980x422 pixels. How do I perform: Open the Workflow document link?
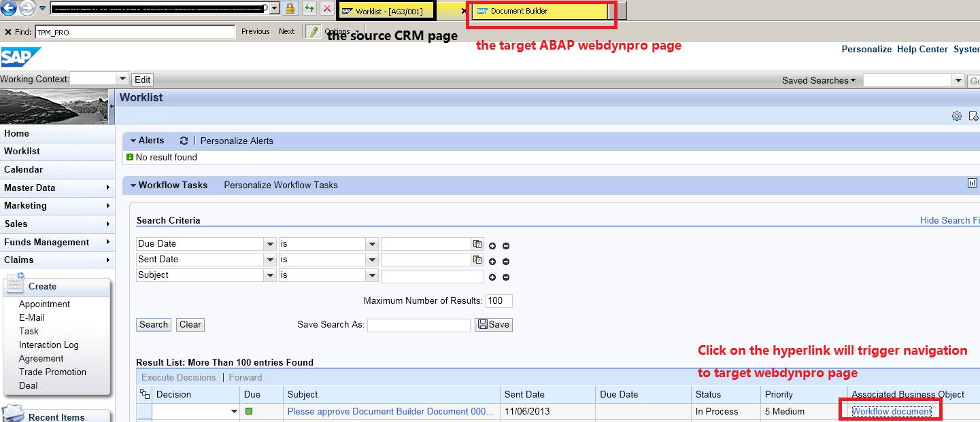(x=892, y=411)
